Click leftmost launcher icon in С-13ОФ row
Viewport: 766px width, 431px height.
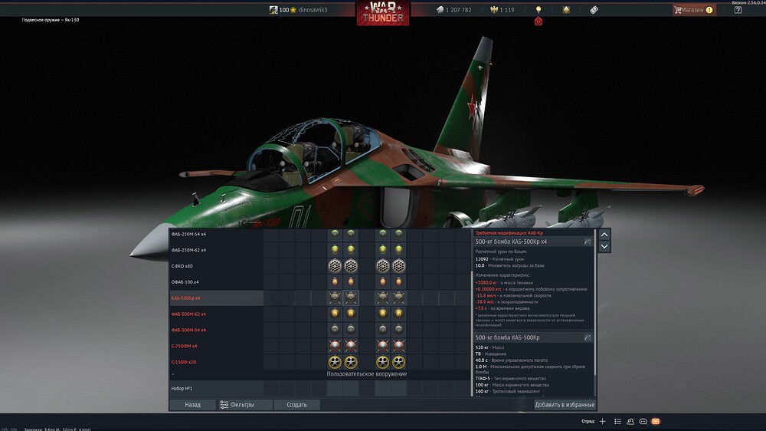[x=335, y=362]
